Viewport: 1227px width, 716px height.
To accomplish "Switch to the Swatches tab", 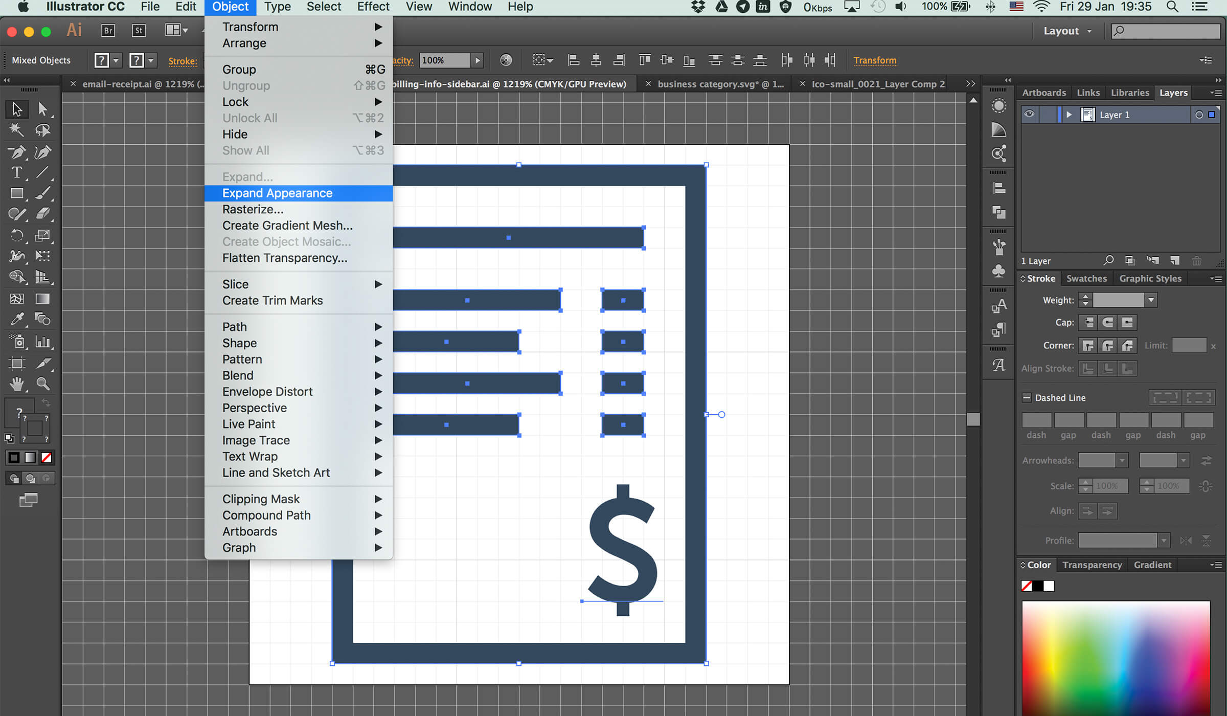I will 1086,278.
